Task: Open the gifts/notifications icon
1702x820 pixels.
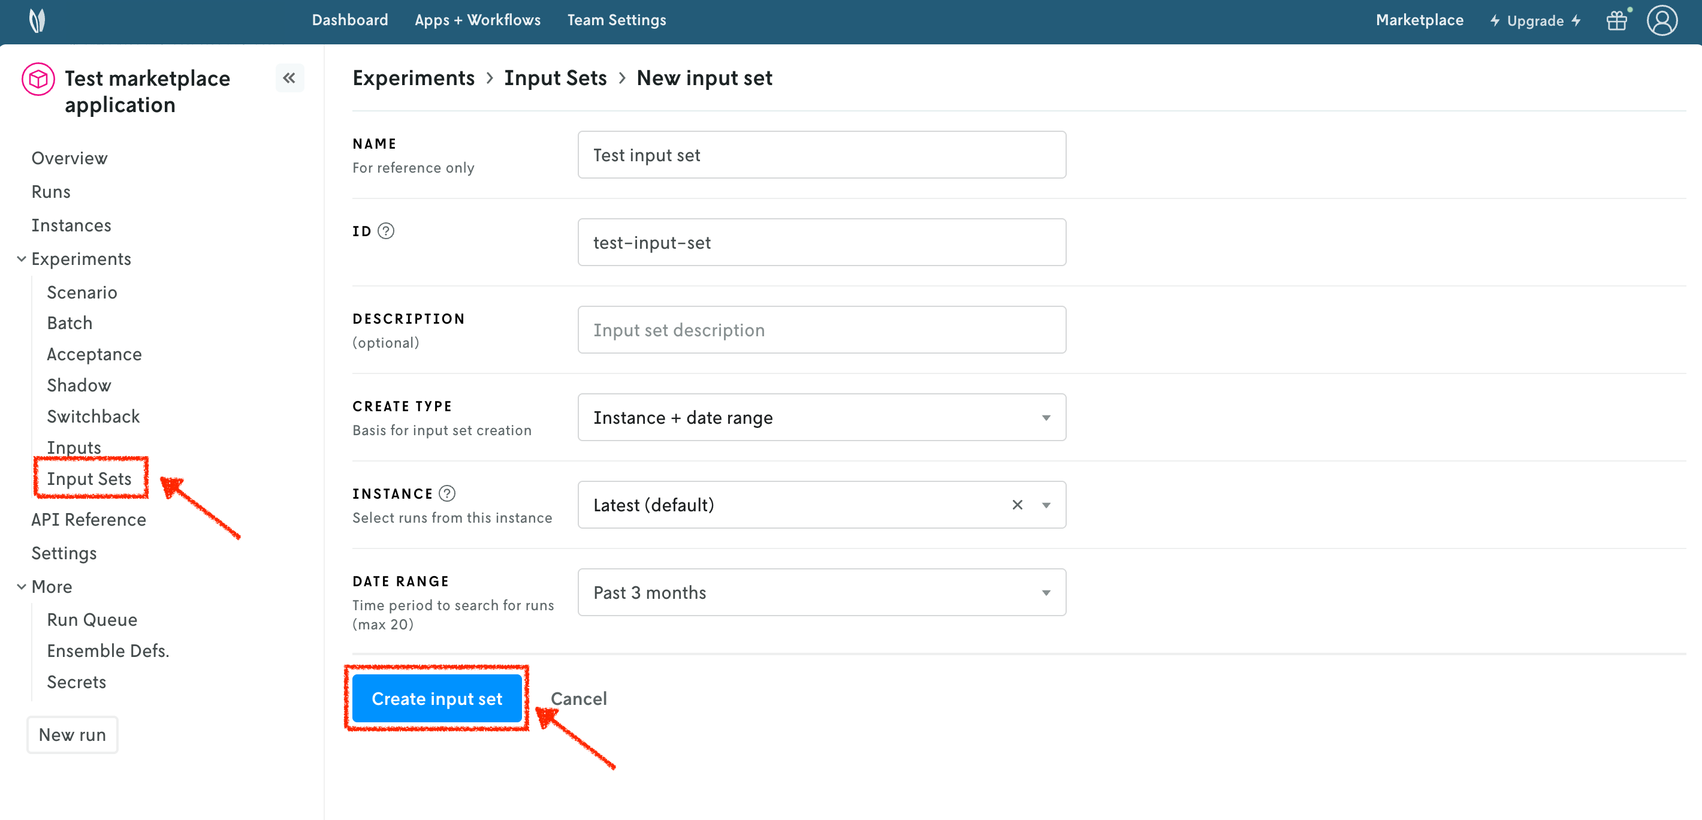Action: (x=1617, y=20)
